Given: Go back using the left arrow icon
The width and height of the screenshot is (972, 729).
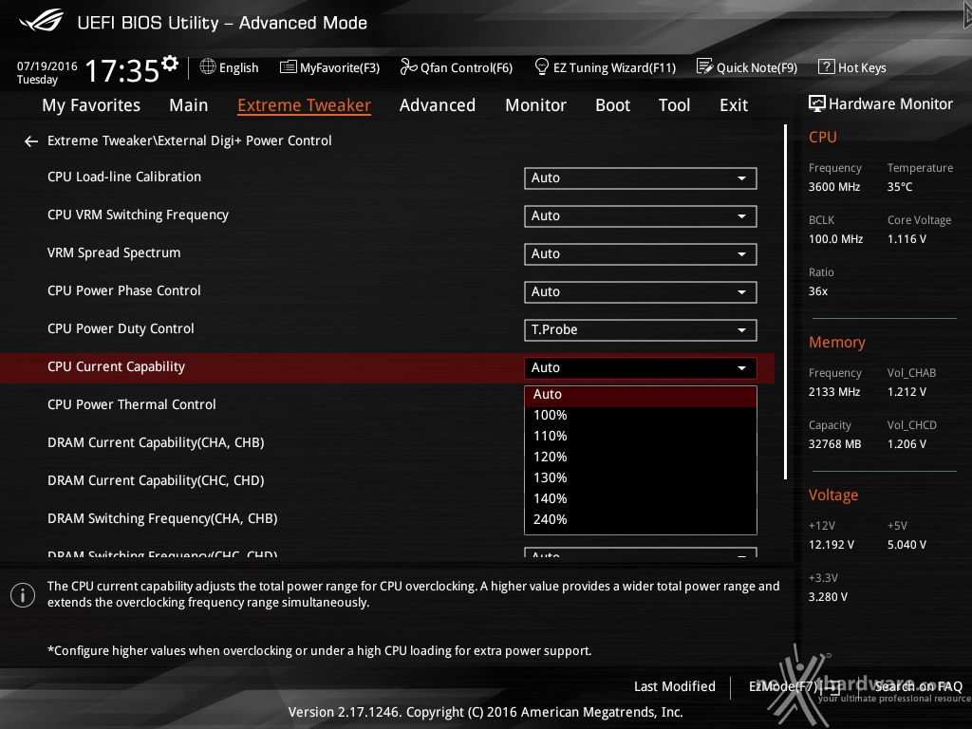Looking at the screenshot, I should point(31,141).
